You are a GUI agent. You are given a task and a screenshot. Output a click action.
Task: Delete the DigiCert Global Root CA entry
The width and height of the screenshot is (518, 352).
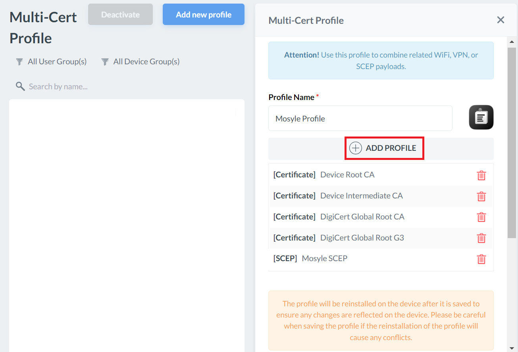[x=481, y=217]
